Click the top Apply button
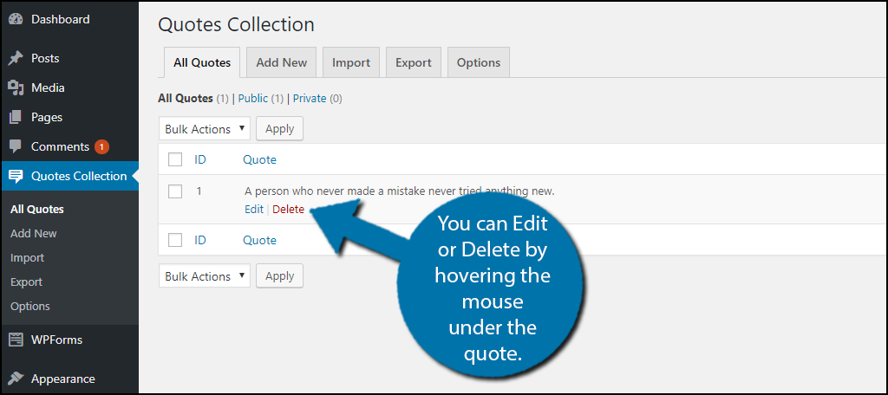Screen dimensions: 888x395 [x=280, y=129]
